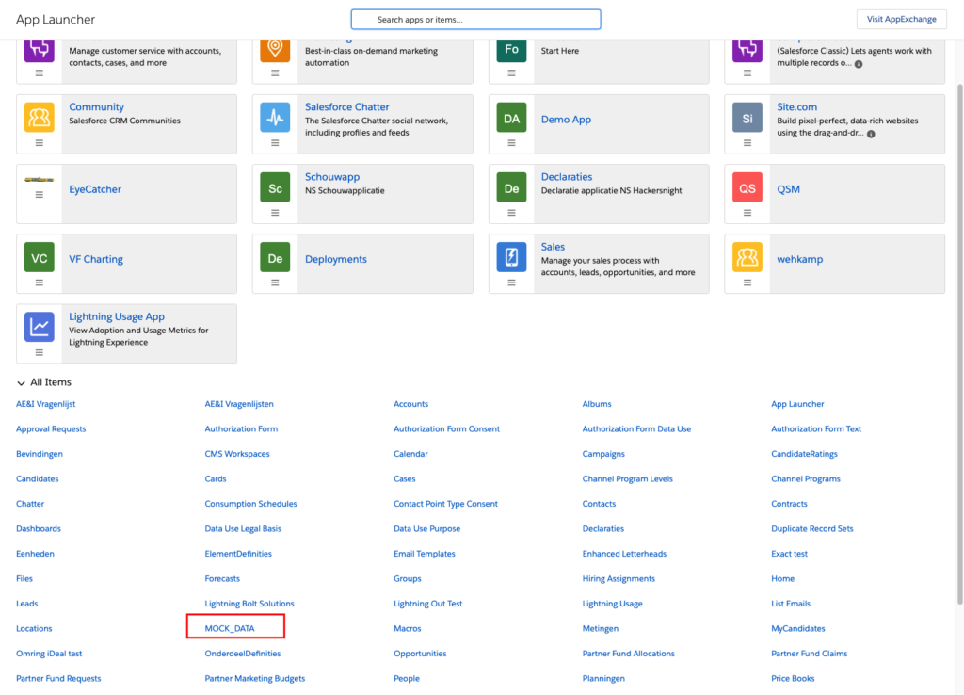Click info icon beside 'multiple records o...'
This screenshot has height=695, width=964.
pyautogui.click(x=859, y=64)
